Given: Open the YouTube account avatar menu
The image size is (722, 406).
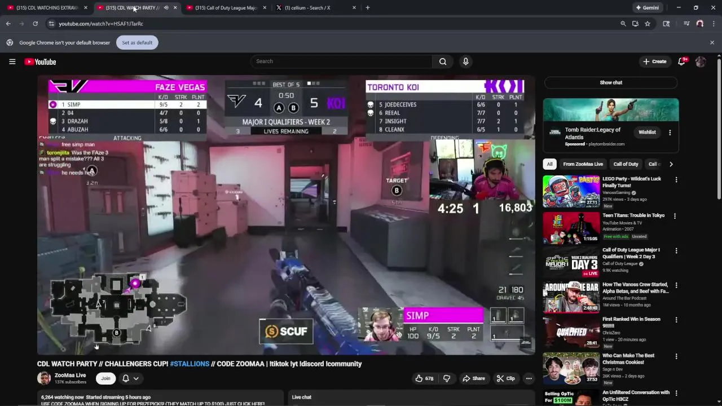Looking at the screenshot, I should (x=701, y=61).
